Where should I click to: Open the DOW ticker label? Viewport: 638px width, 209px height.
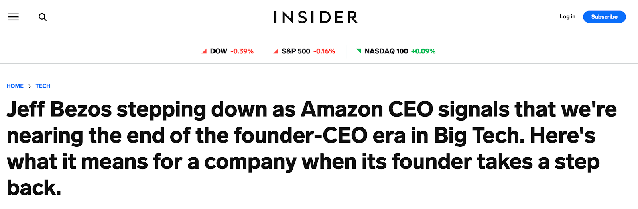(219, 51)
